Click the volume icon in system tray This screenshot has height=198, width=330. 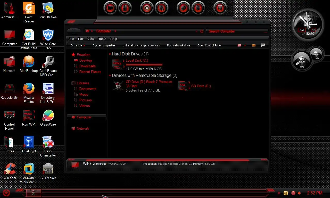299,193
